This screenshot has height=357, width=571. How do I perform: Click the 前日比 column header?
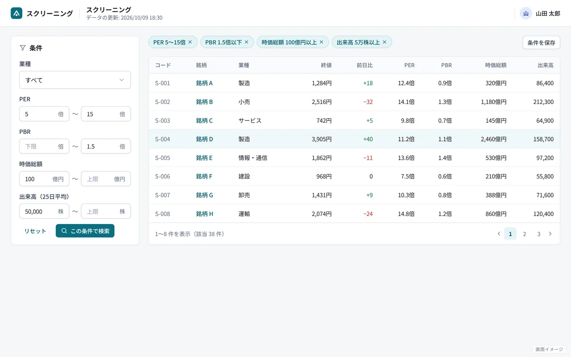(364, 65)
